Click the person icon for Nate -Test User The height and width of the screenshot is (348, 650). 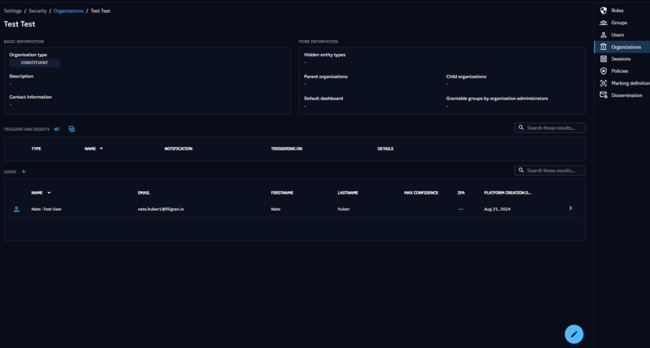tap(17, 208)
